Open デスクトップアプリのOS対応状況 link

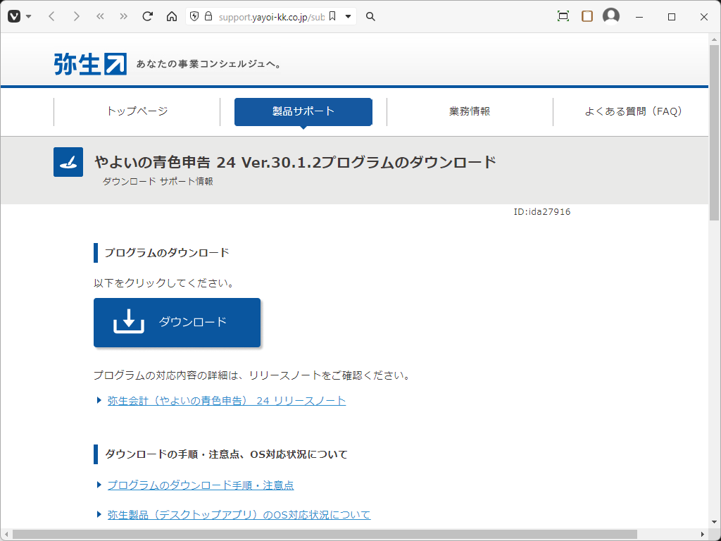[x=239, y=515]
